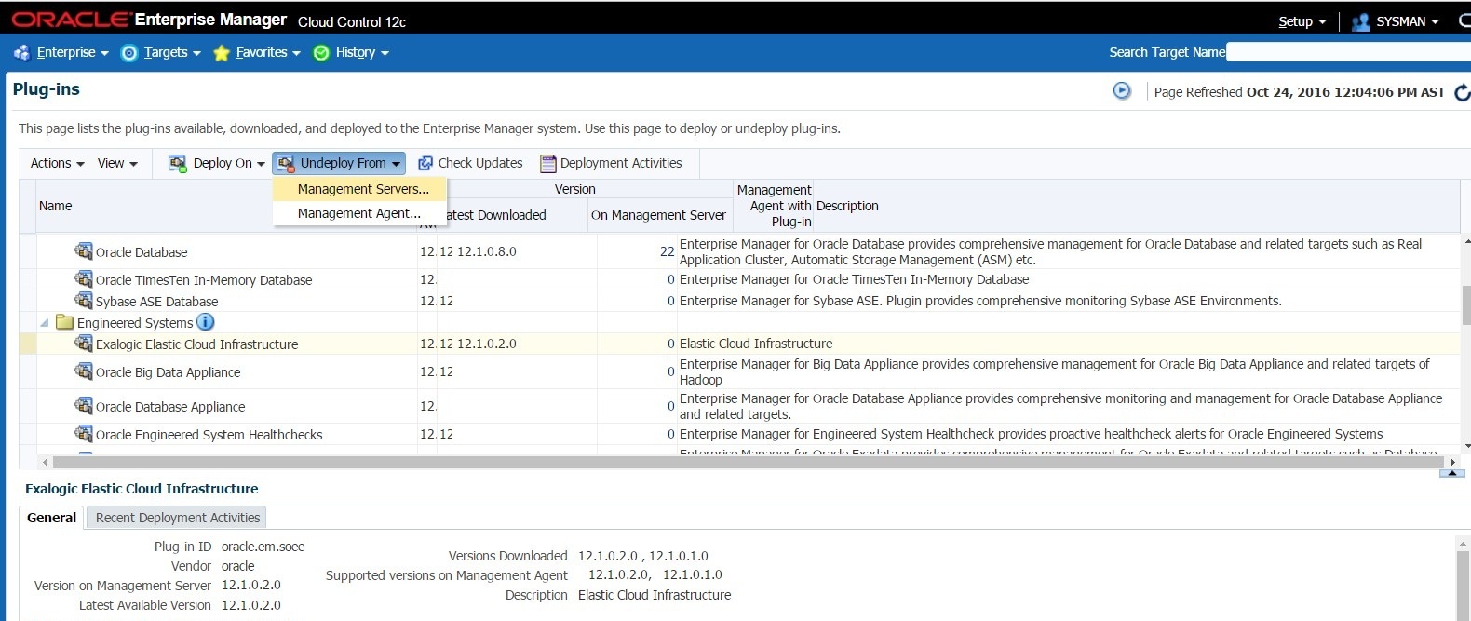Click Oracle Big Data Appliance icon
1471x621 pixels.
pos(84,371)
